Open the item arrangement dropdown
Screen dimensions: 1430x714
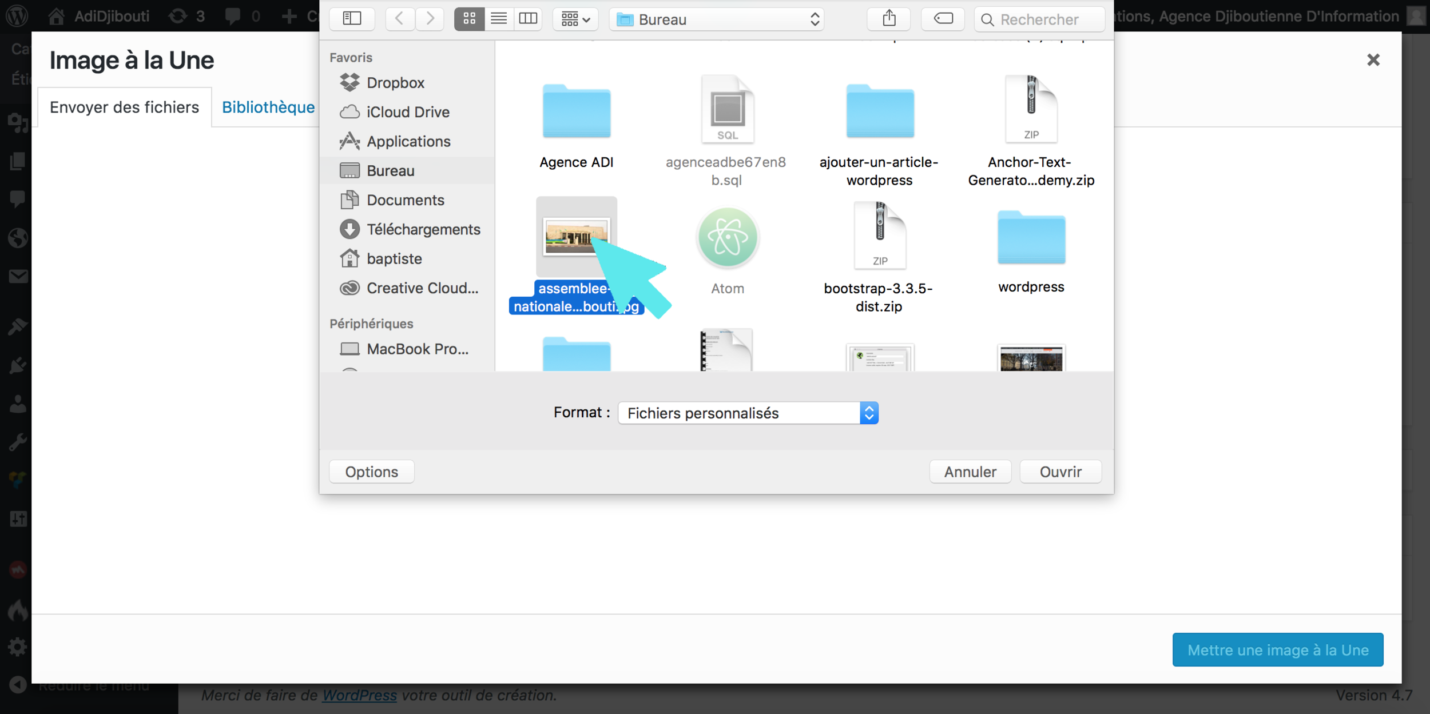(x=575, y=19)
